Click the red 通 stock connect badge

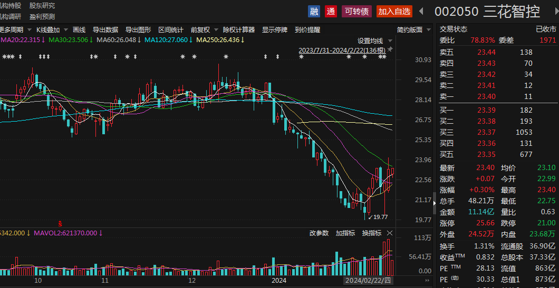[x=331, y=11]
